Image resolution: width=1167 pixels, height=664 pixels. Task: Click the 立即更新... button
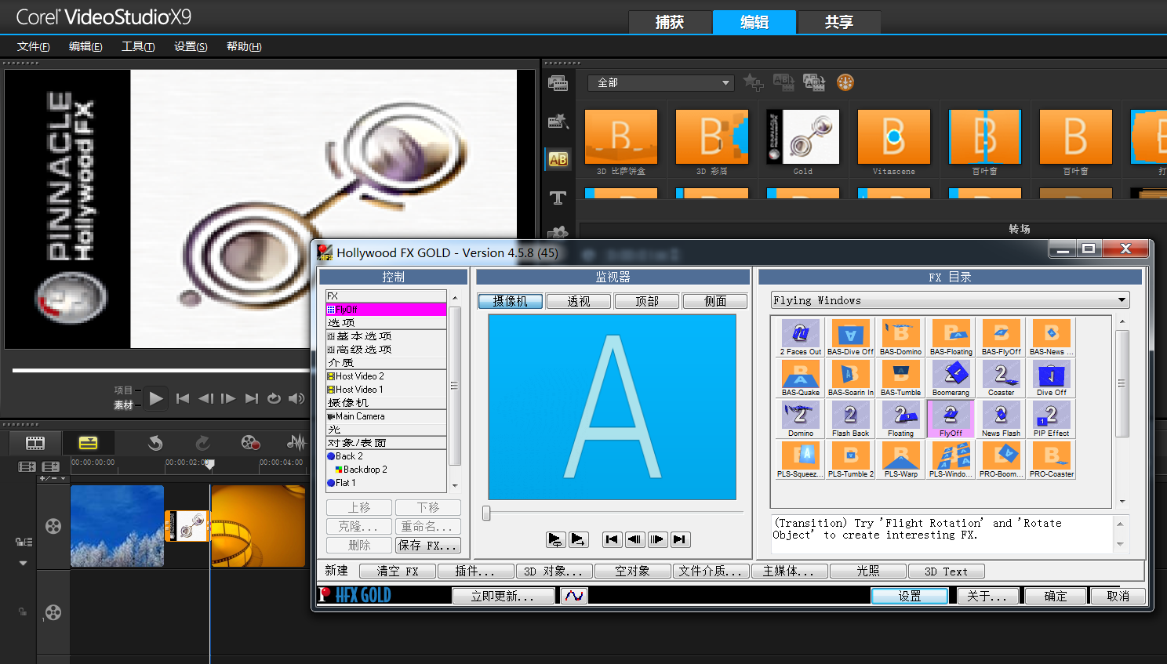[x=503, y=596]
